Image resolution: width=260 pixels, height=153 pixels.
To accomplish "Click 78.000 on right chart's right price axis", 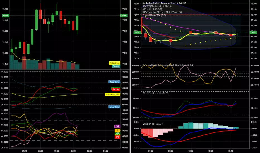I will click(x=254, y=15).
